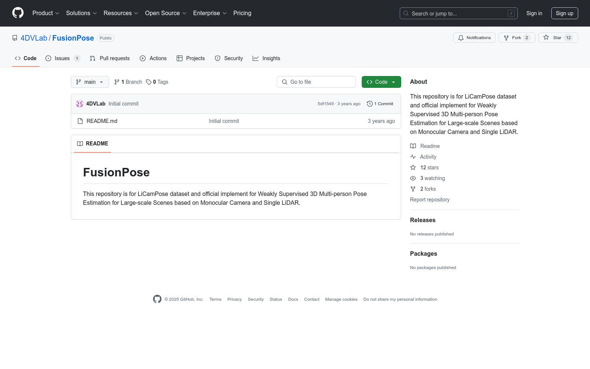Click the Sign in link

534,13
